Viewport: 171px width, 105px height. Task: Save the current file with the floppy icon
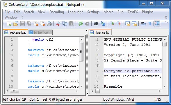[x=22, y=23]
